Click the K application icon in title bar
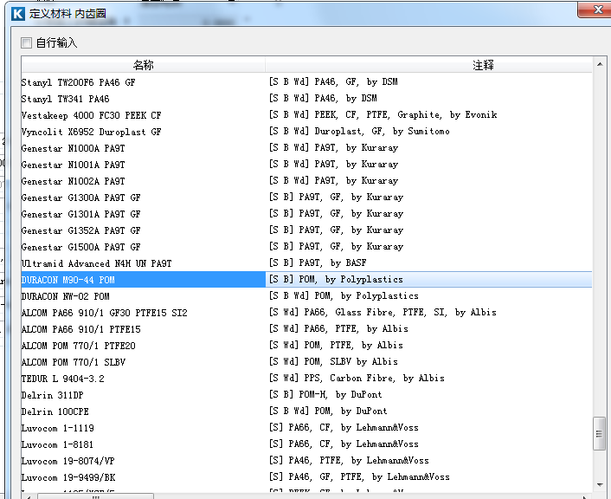 click(18, 14)
